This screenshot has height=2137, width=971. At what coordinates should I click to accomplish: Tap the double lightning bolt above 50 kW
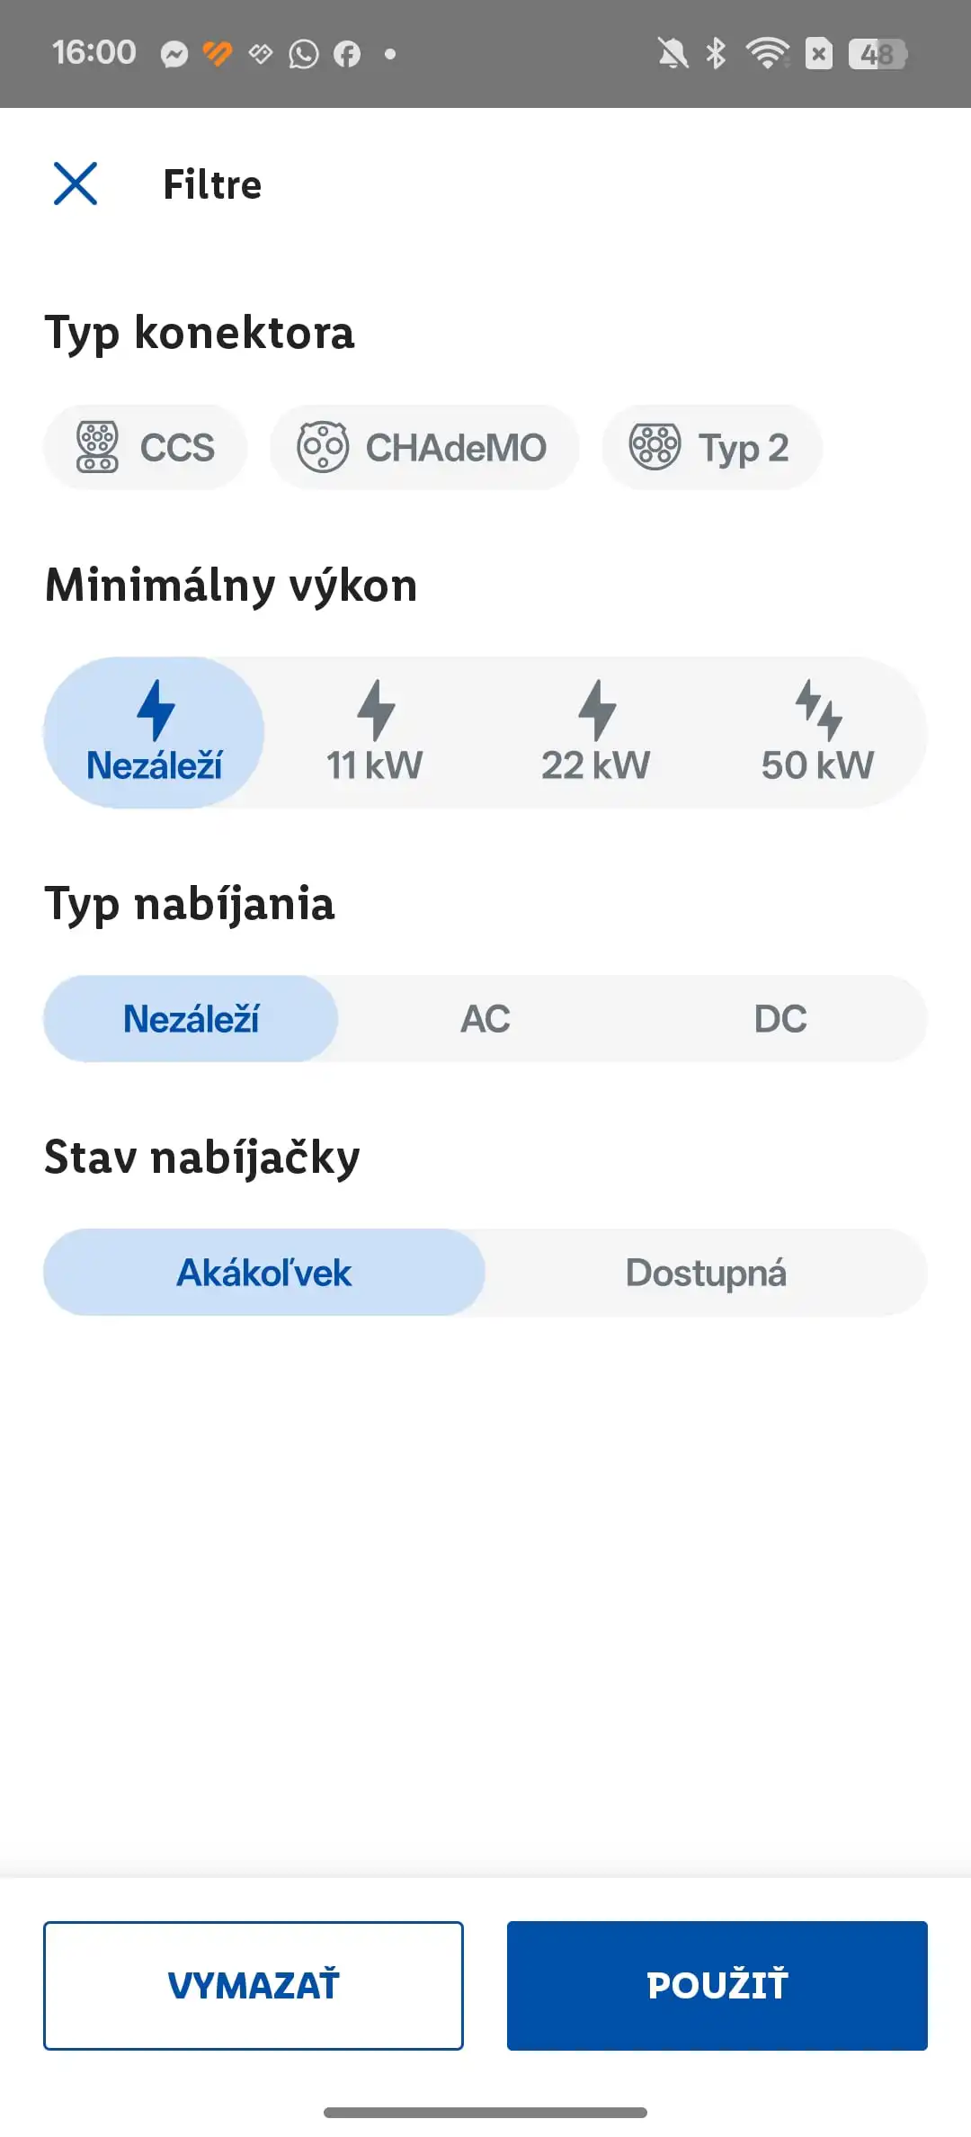tap(818, 709)
